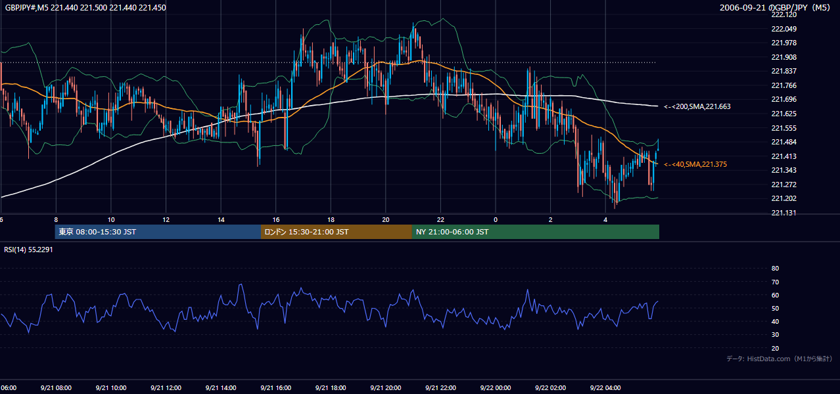Click the 9/21 20:00 bottom time label
This screenshot has width=840, height=394.
[x=386, y=388]
